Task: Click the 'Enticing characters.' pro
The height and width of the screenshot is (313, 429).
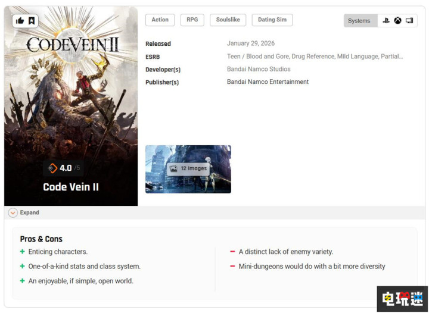Action: point(58,252)
